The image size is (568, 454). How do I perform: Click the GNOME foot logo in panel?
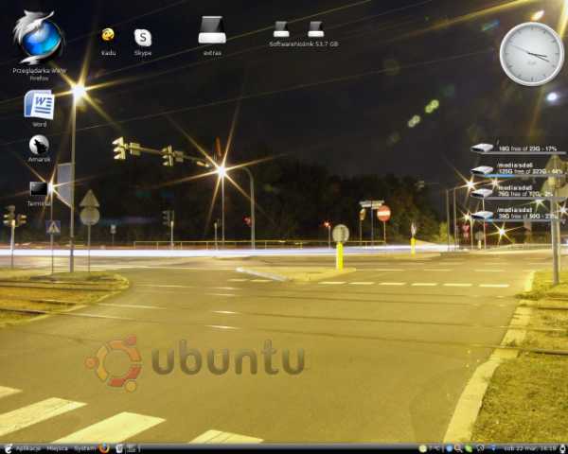[x=9, y=448]
